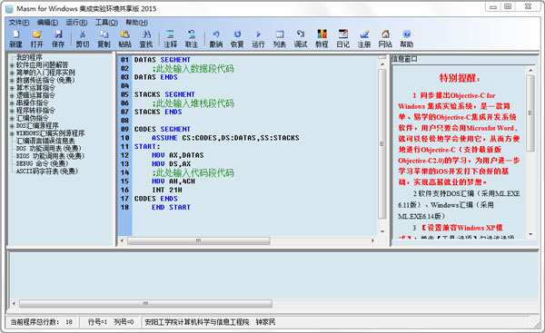This screenshot has height=333, width=545.
Task: Open BIOS 功能调用表 (免费) entry
Action: (x=50, y=156)
